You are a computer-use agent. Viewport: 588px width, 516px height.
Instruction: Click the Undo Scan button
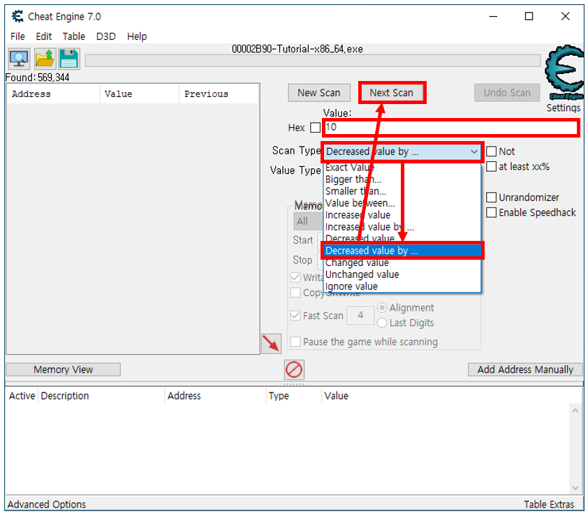pyautogui.click(x=507, y=93)
